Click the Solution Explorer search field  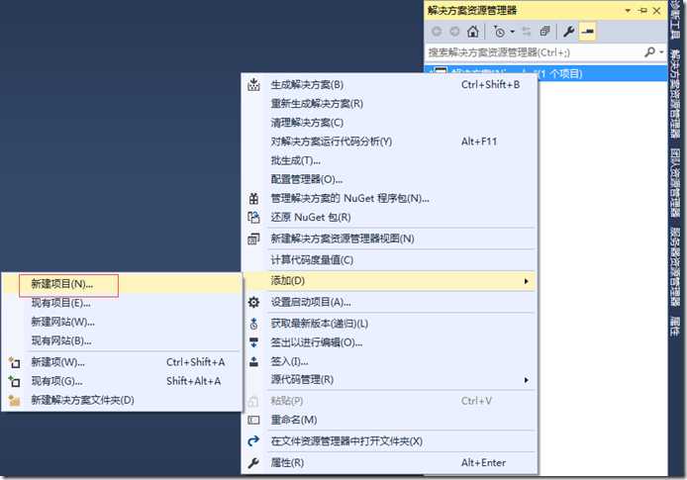(535, 52)
